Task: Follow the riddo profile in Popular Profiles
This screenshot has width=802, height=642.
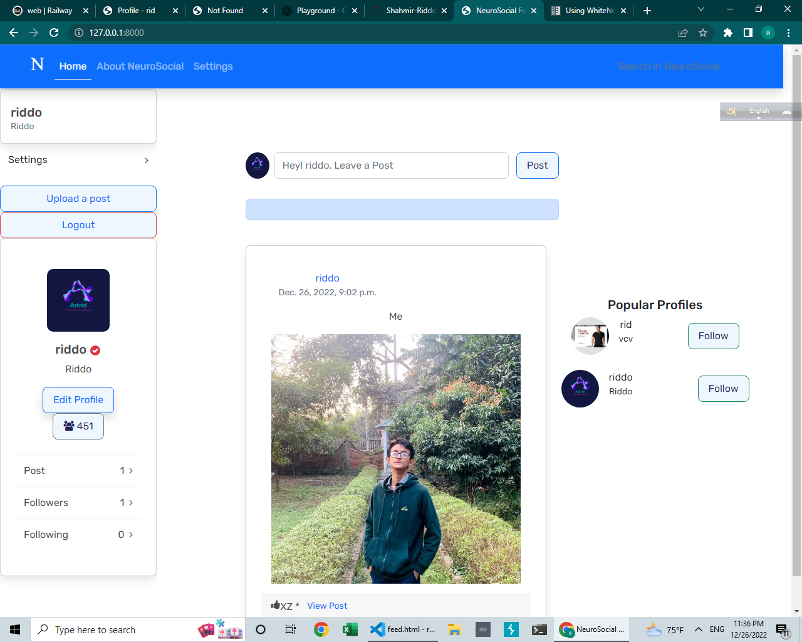Action: [x=724, y=389]
